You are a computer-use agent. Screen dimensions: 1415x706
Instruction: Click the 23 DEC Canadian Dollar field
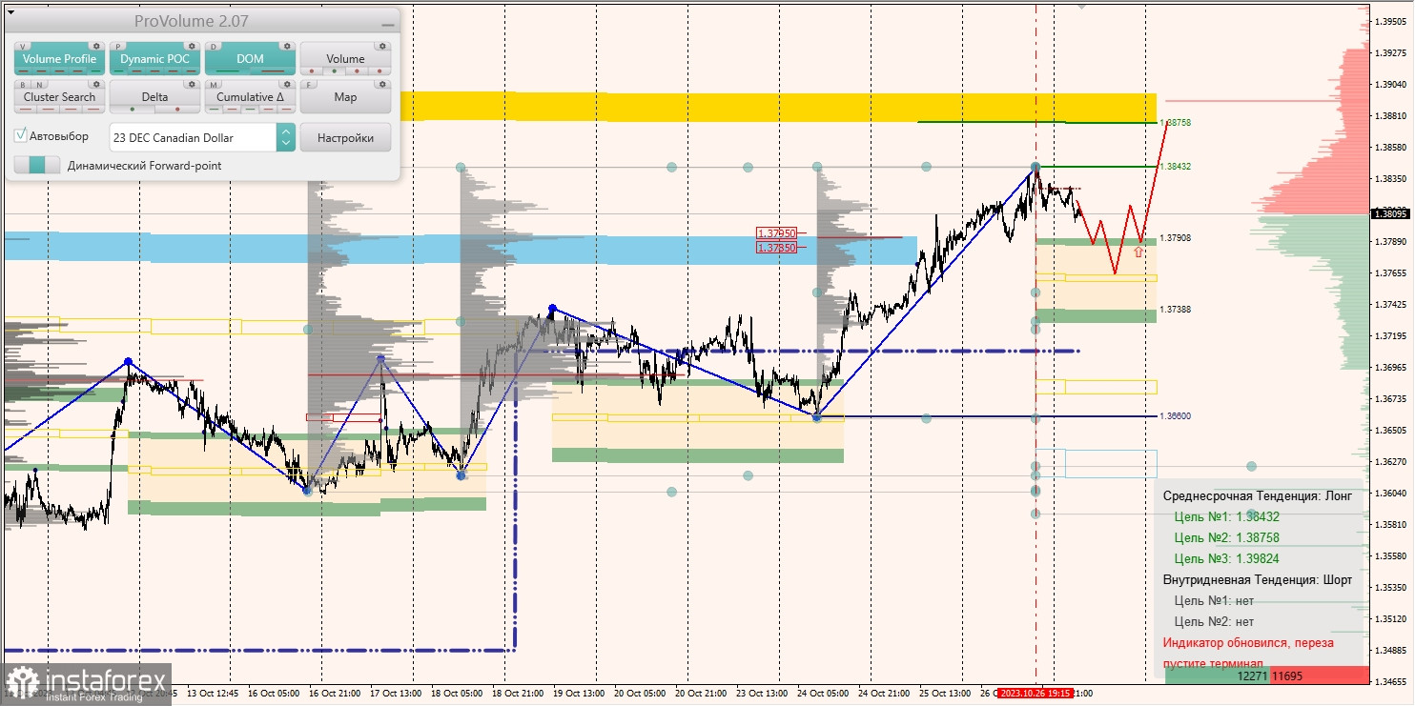194,137
